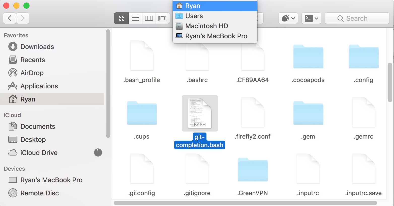Select the .CF89AA64 file icon
Image resolution: width=394 pixels, height=206 pixels.
click(x=253, y=57)
